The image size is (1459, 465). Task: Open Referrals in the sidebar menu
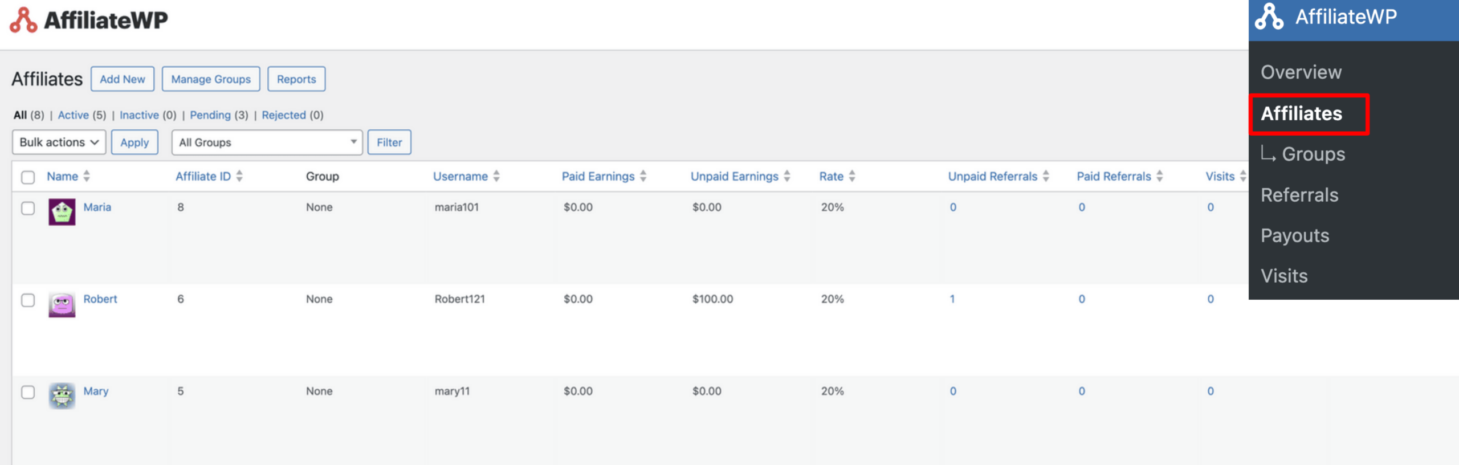1299,195
